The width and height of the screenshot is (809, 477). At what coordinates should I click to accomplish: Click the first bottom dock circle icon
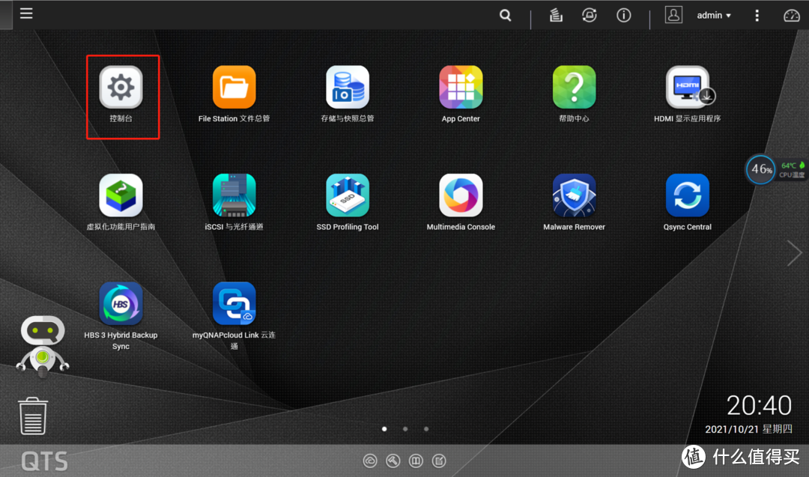370,461
